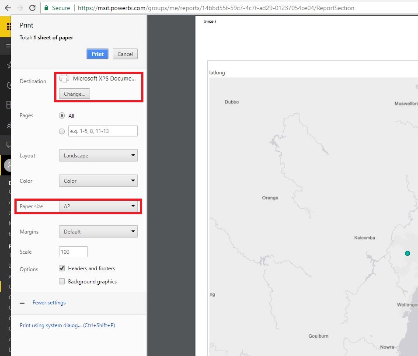Click the Print button

click(98, 54)
